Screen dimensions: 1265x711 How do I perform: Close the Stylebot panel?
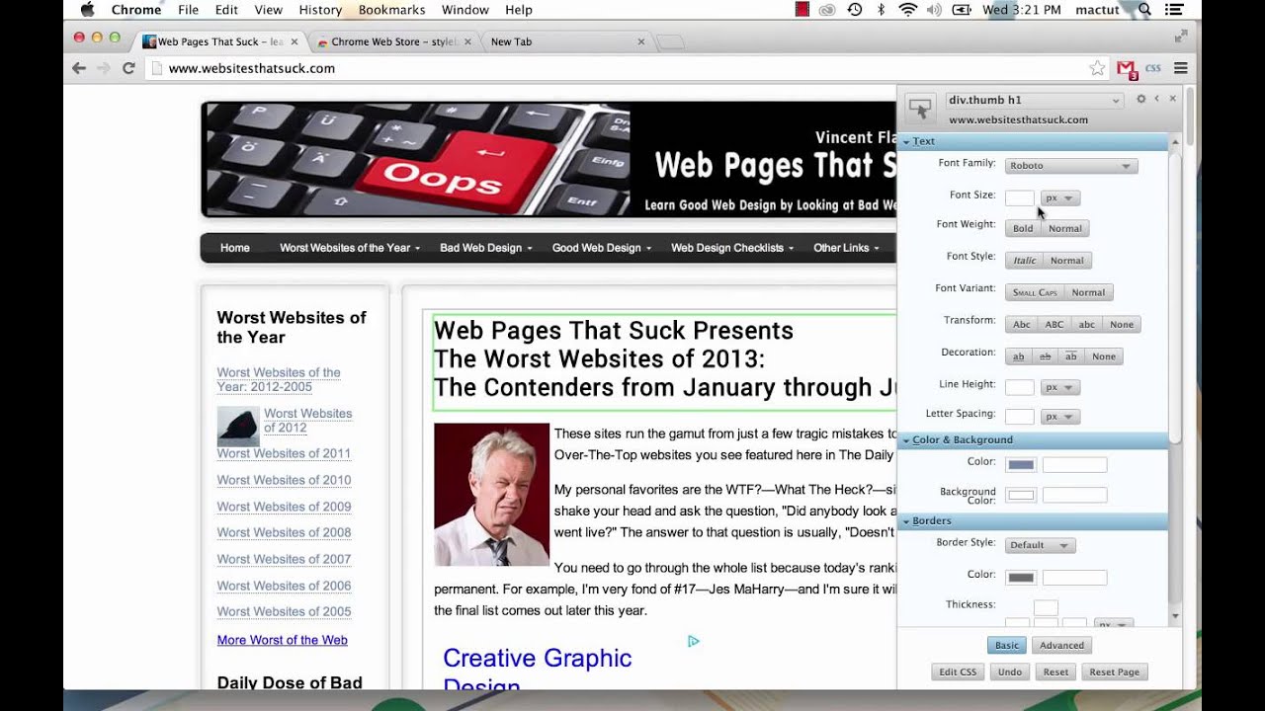1173,99
